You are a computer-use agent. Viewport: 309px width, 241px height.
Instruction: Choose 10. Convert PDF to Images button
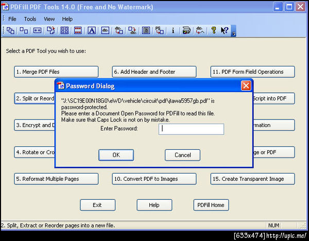(154, 179)
